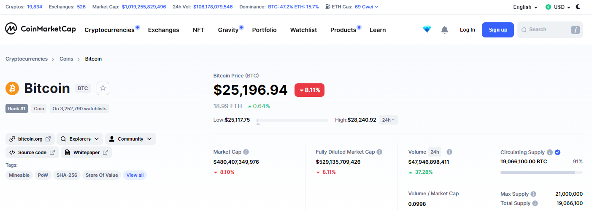Click the slash shortcut key icon

point(576,30)
